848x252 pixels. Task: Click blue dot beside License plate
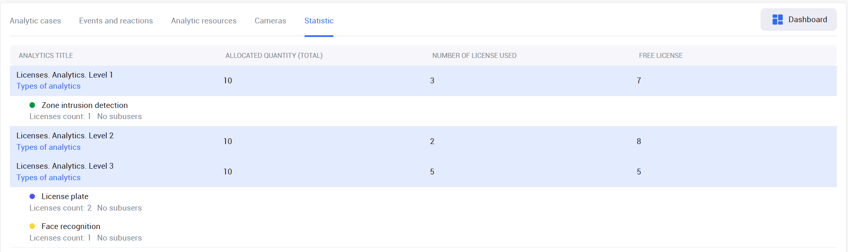[32, 197]
